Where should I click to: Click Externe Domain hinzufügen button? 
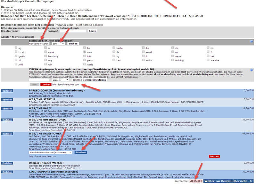pyautogui.click(x=89, y=80)
